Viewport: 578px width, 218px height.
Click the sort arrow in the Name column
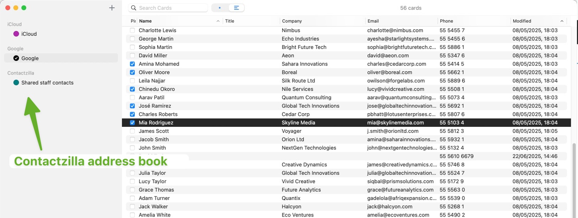218,21
